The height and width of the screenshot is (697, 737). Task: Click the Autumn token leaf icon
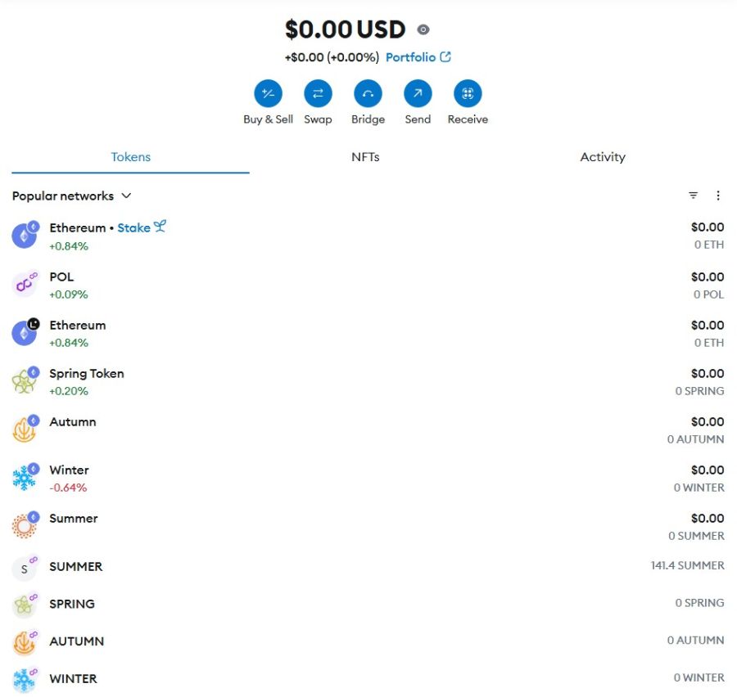[25, 430]
